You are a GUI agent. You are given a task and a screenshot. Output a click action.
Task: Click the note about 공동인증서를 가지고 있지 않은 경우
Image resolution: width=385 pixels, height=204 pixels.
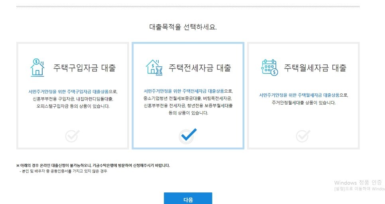click(x=63, y=171)
